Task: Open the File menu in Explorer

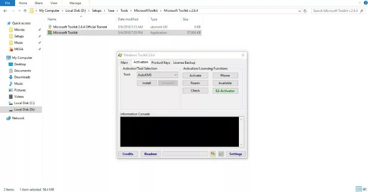Action: 8,3
